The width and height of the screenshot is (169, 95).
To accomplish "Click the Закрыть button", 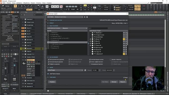I will click(123, 82).
